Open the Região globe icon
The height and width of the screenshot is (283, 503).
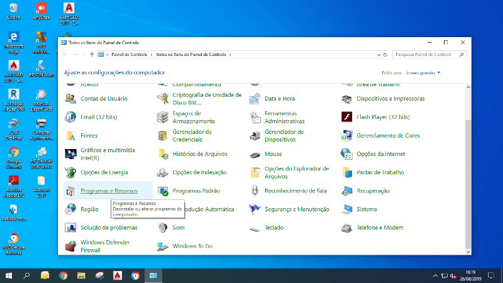70,209
